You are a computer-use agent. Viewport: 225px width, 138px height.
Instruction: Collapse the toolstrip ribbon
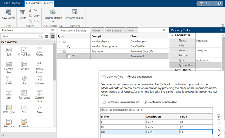coord(223,26)
